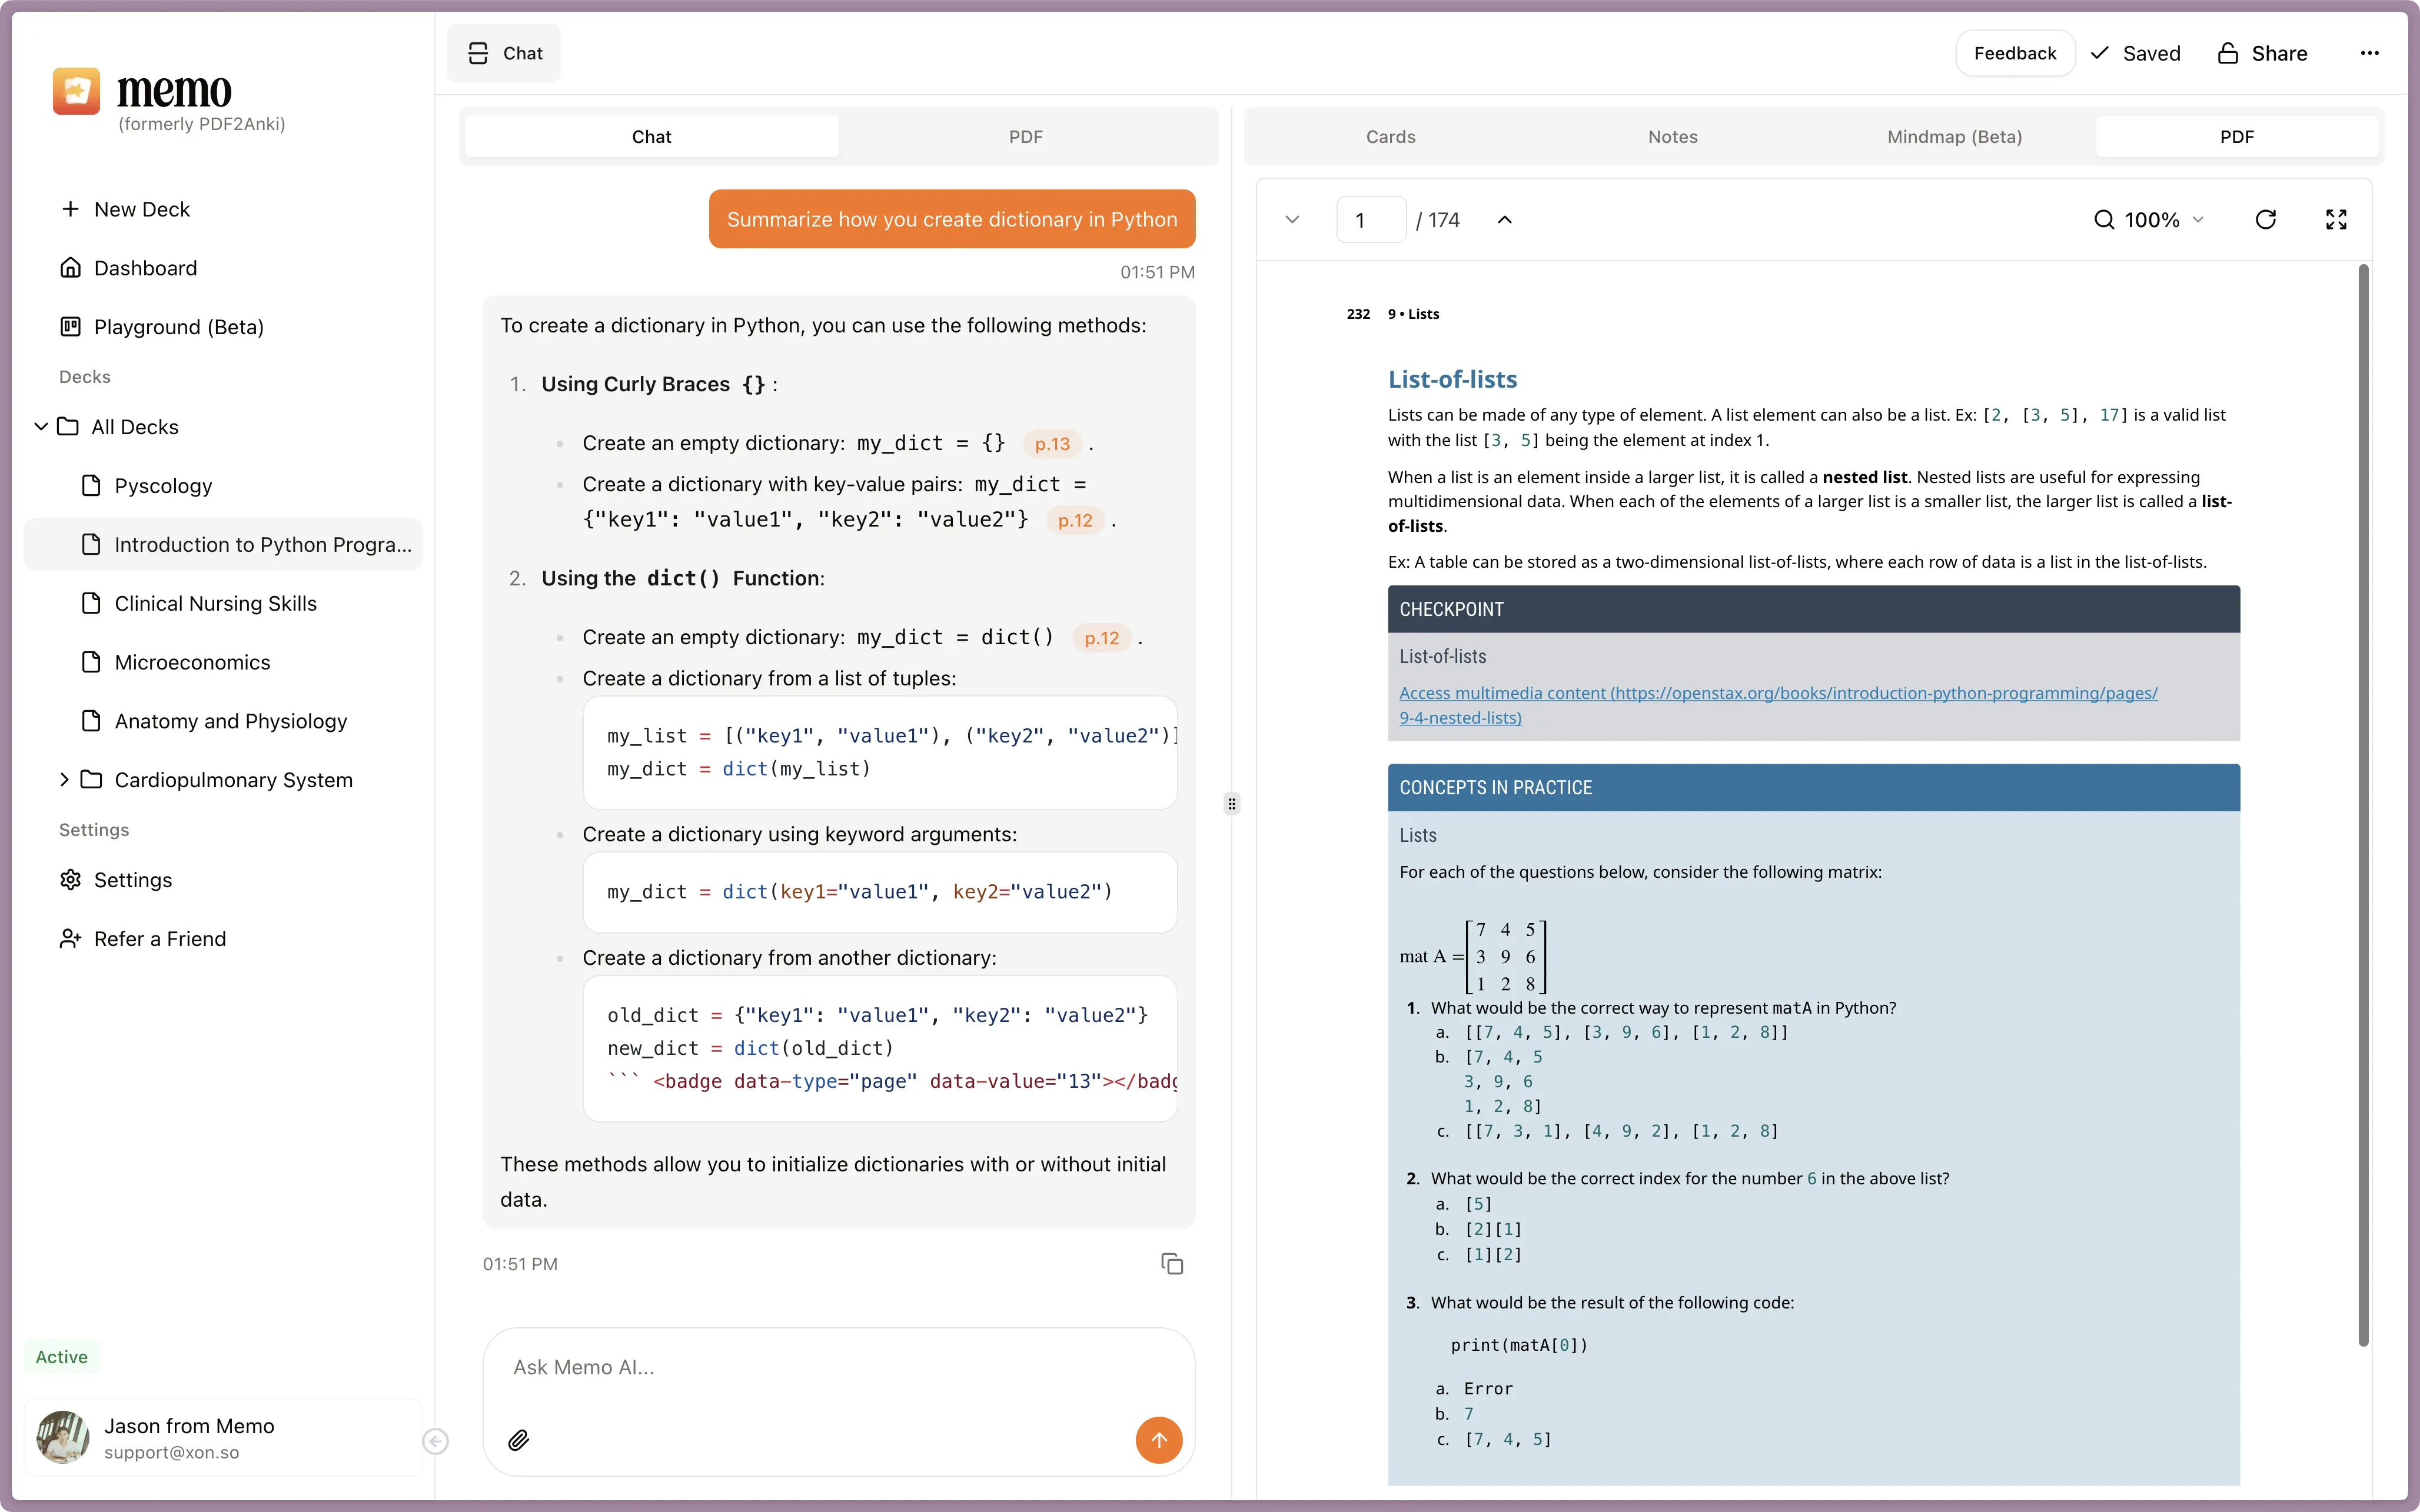Screen dimensions: 2420x1512
Task: Collapse the All Decks folder
Action: coord(41,427)
